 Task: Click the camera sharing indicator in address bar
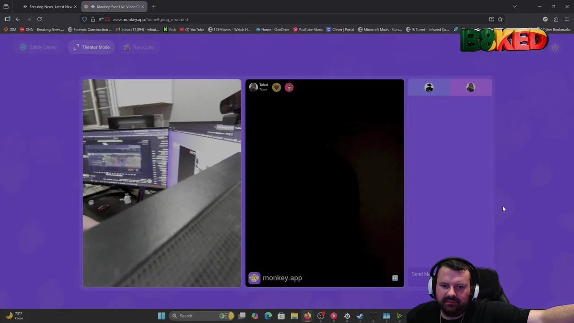tap(108, 19)
